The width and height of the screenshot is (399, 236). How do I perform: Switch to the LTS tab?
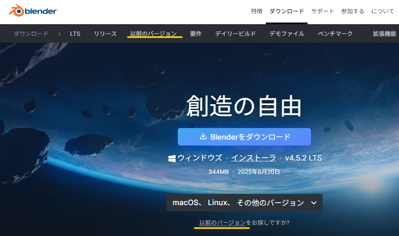(x=75, y=34)
